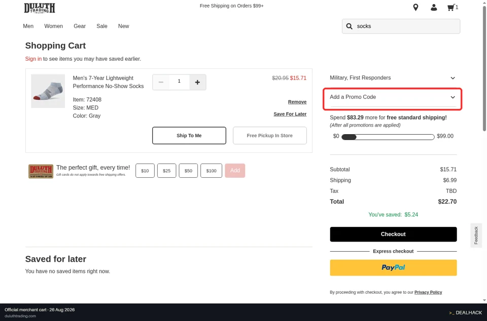Click the gift card Add button
This screenshot has width=487, height=321.
click(x=235, y=171)
